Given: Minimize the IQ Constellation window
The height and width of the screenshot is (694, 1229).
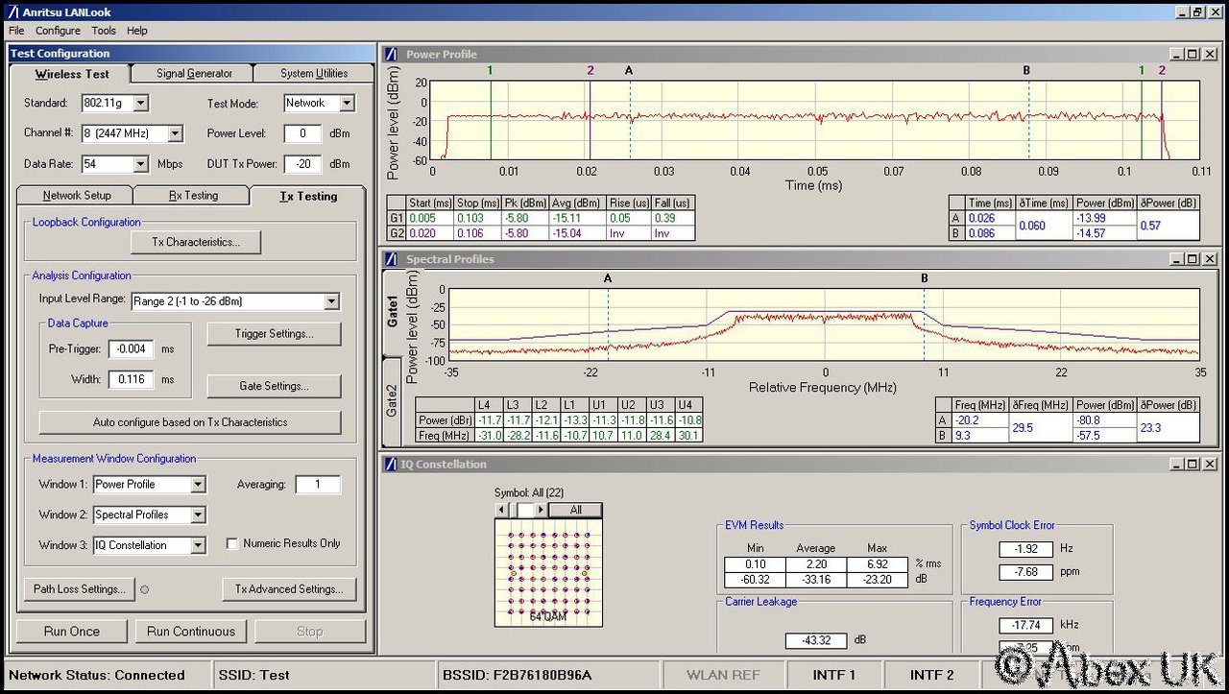Looking at the screenshot, I should tap(1175, 465).
